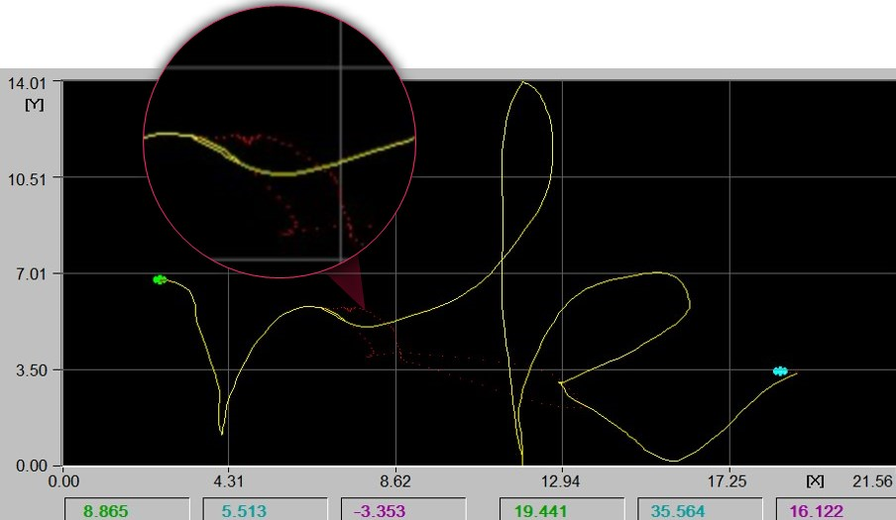Click the [Y] axis title
This screenshot has width=896, height=520.
click(35, 104)
